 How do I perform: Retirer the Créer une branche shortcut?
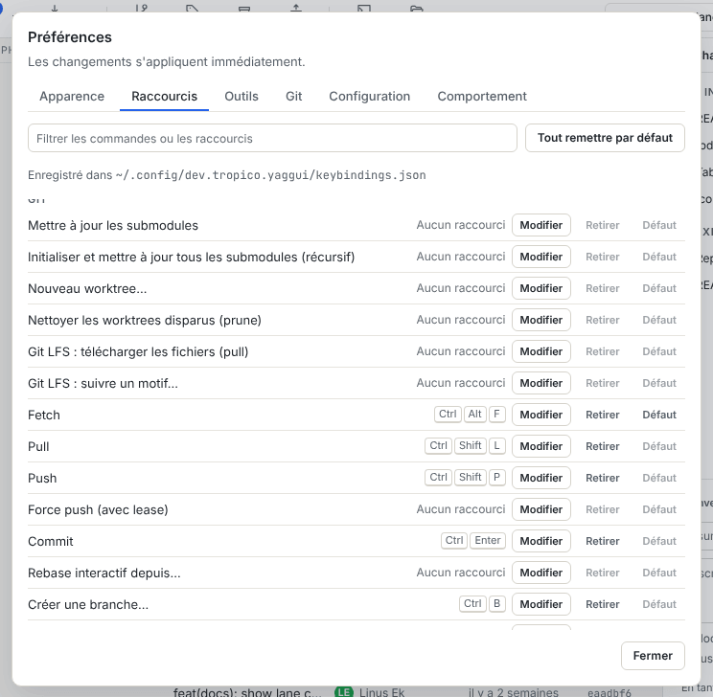603,604
